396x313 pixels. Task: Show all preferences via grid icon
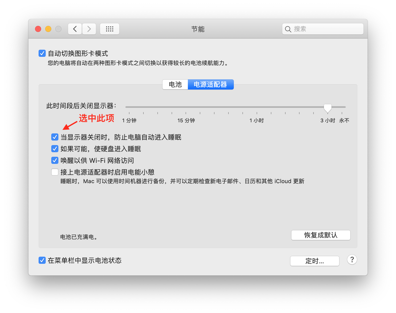(110, 29)
